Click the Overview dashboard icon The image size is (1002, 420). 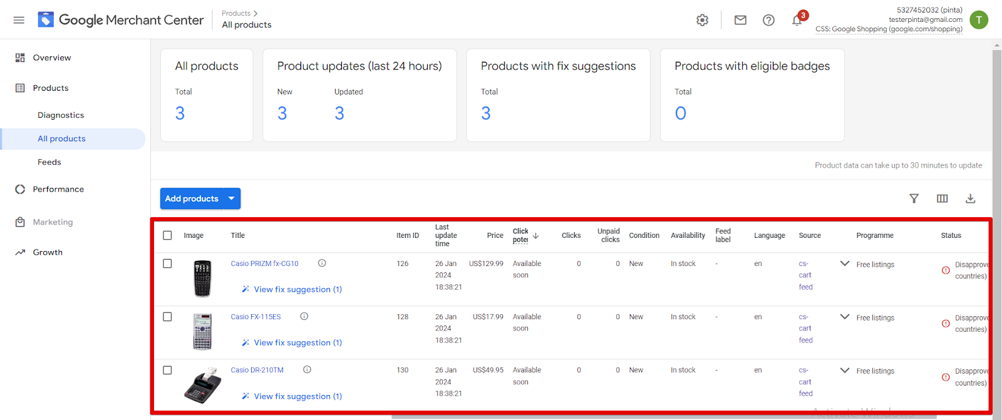(x=20, y=58)
